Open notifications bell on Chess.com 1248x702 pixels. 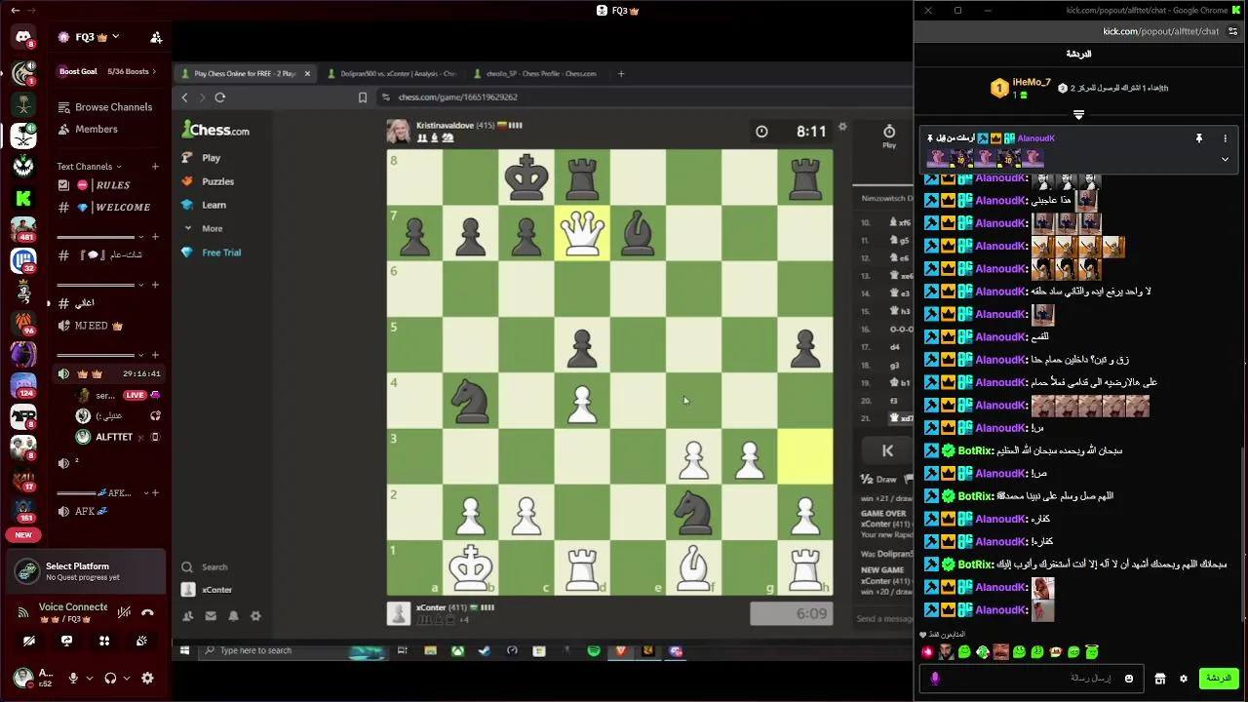[233, 616]
